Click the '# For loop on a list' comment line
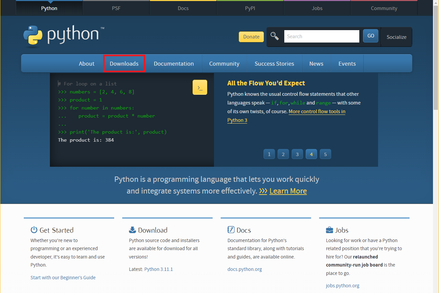439x293 pixels. click(x=87, y=84)
